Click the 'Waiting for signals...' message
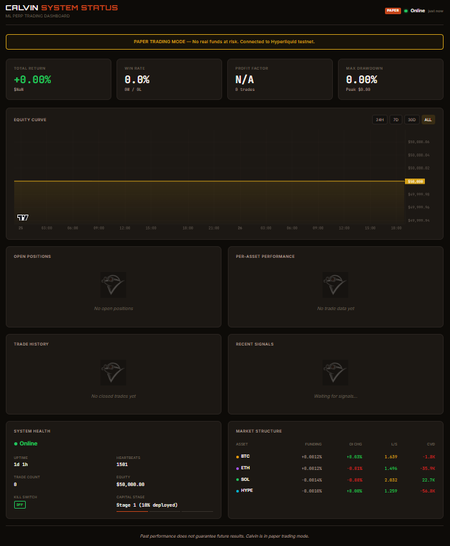This screenshot has height=546, width=450. tap(335, 396)
